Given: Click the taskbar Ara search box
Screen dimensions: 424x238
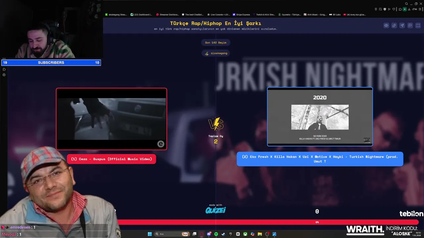Looking at the screenshot, I should point(173,234).
